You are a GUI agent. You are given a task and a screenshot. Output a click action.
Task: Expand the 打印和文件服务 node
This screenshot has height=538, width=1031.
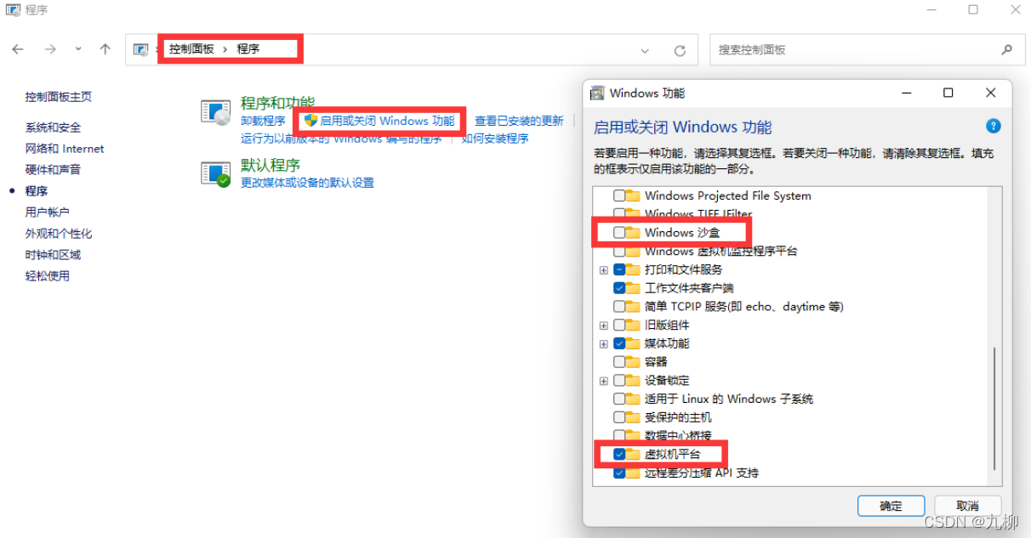(x=604, y=269)
